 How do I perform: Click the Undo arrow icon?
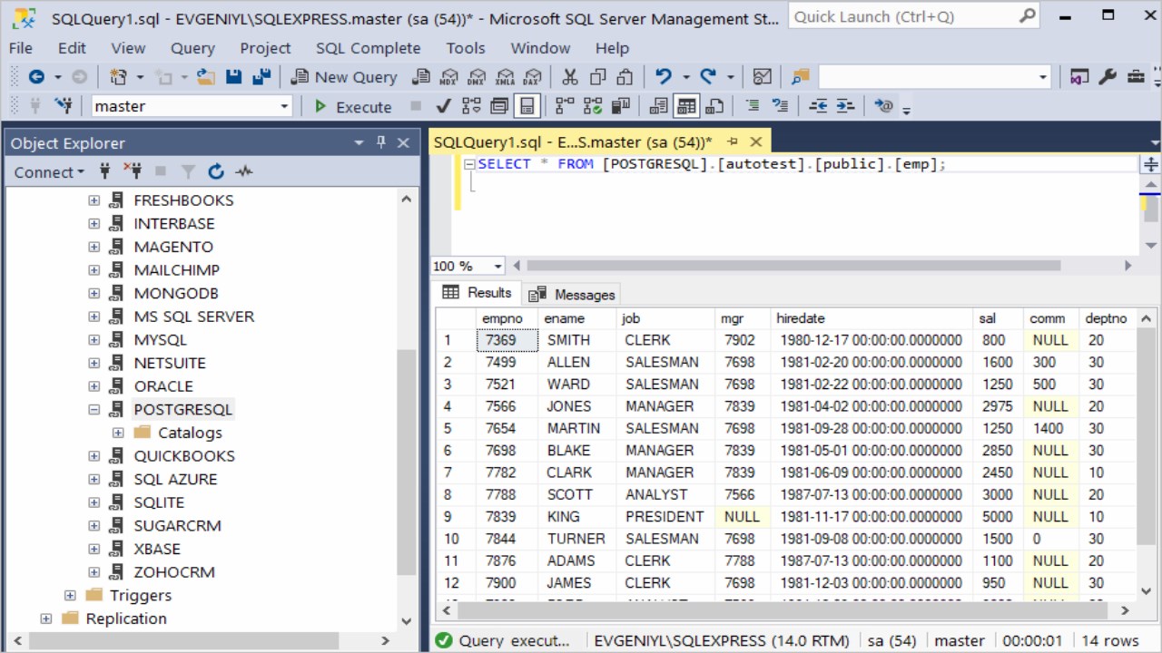[x=664, y=77]
